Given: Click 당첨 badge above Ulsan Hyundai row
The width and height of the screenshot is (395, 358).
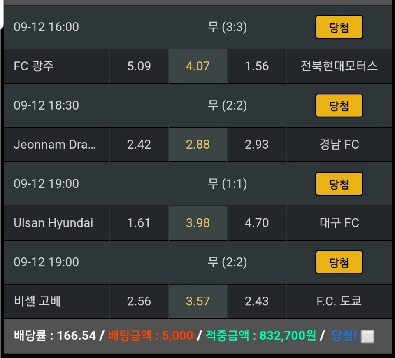Looking at the screenshot, I should coord(339,184).
